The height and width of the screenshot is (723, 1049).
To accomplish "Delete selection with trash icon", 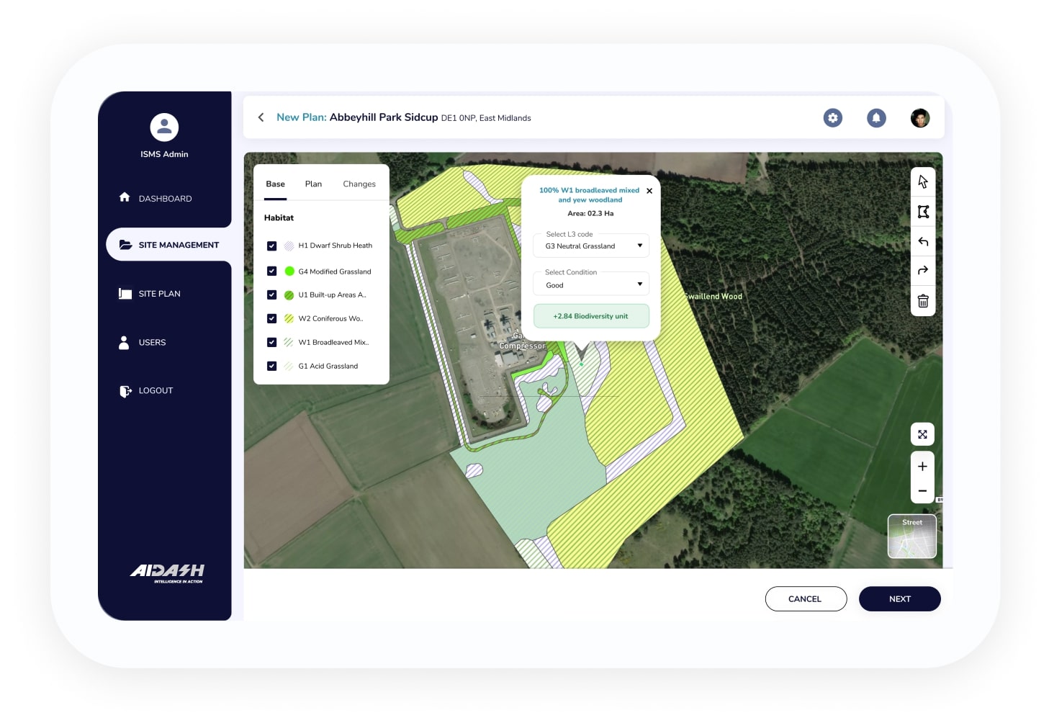I will [922, 301].
